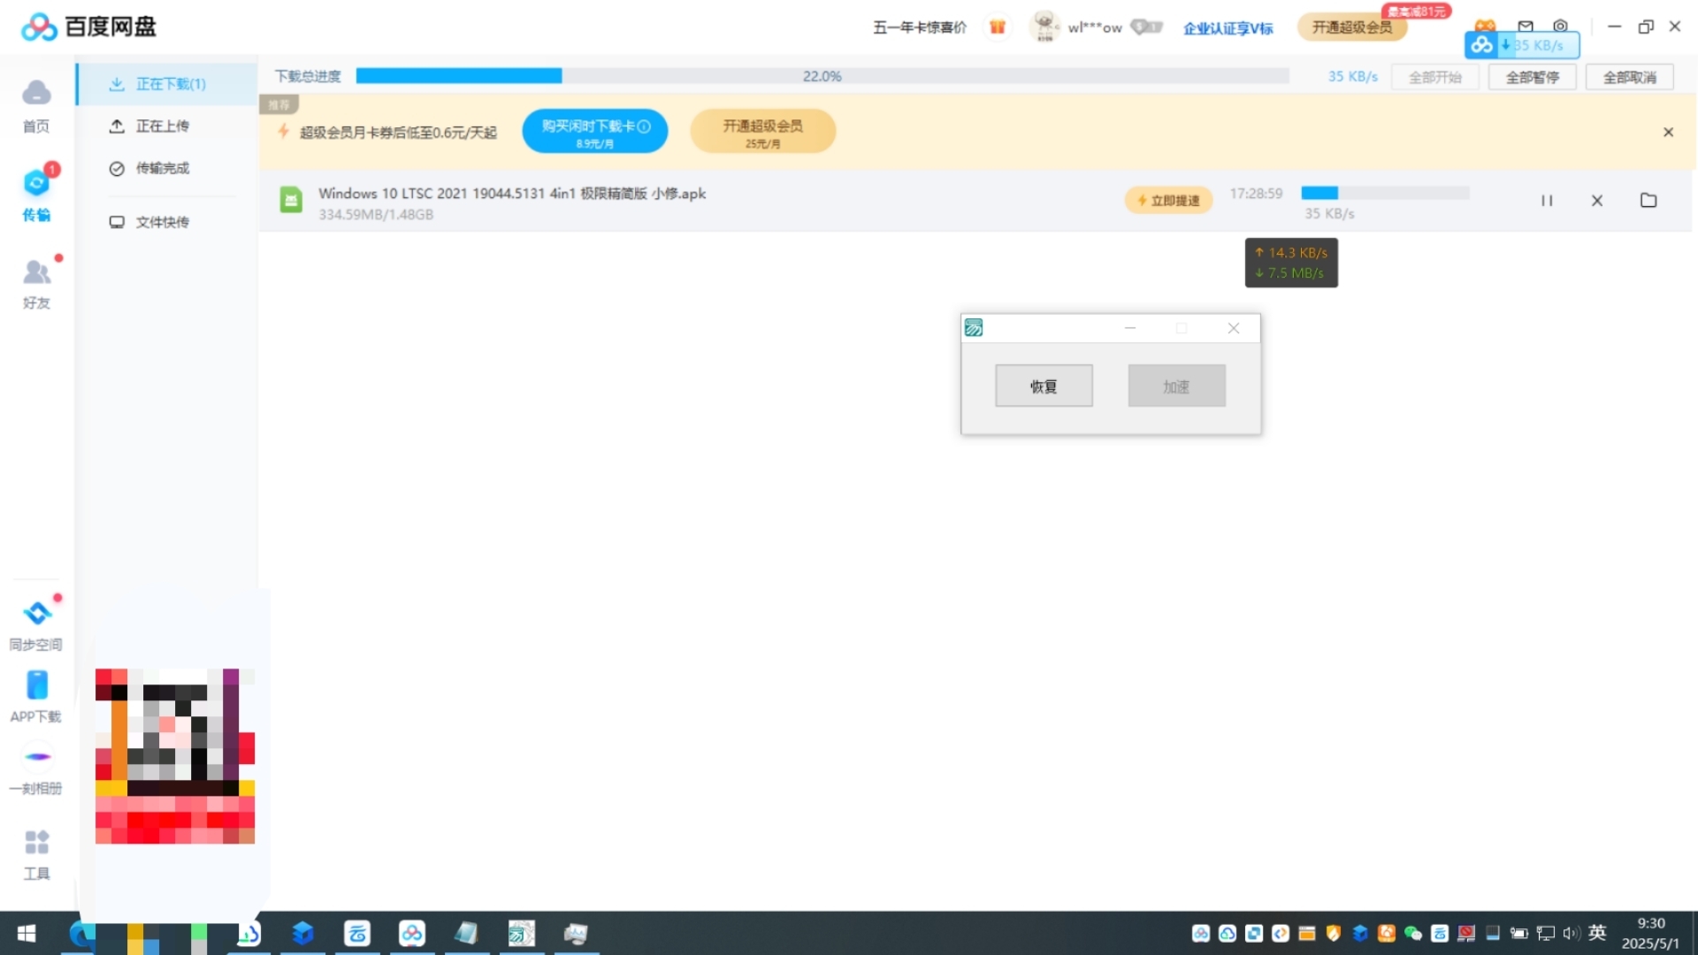
Task: Click the gift icon in title bar
Action: point(998,27)
